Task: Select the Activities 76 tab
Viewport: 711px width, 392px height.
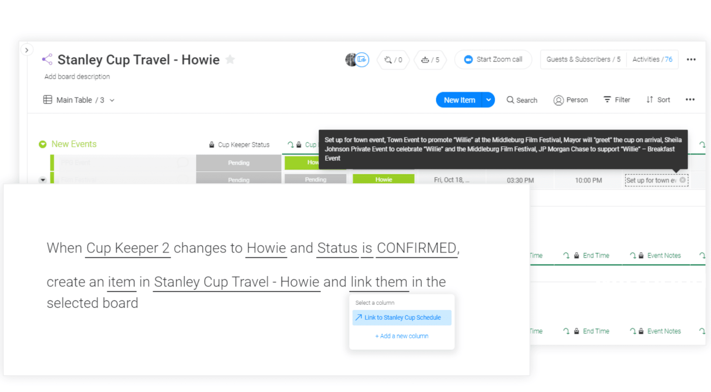Action: point(652,59)
